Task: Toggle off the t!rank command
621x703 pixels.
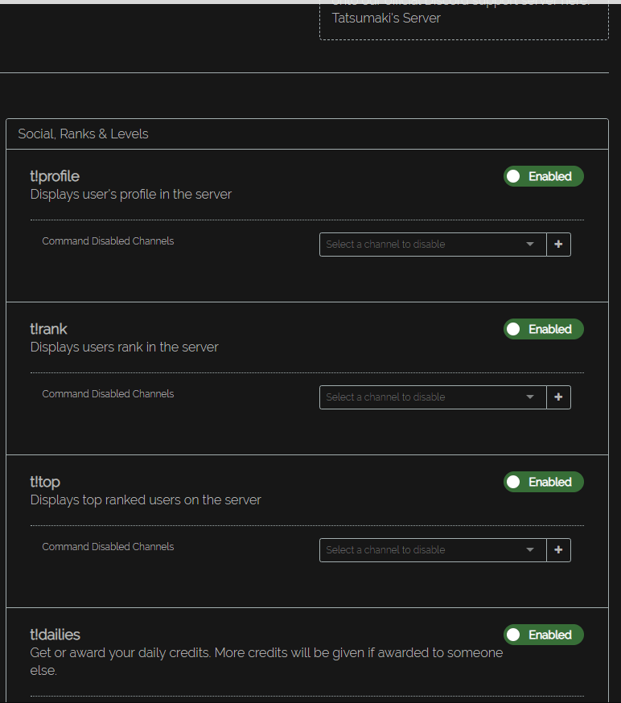Action: (543, 329)
